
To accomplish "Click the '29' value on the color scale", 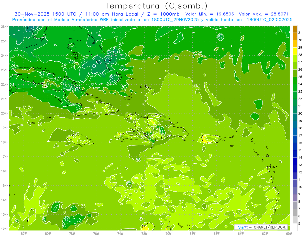I will (x=300, y=47).
